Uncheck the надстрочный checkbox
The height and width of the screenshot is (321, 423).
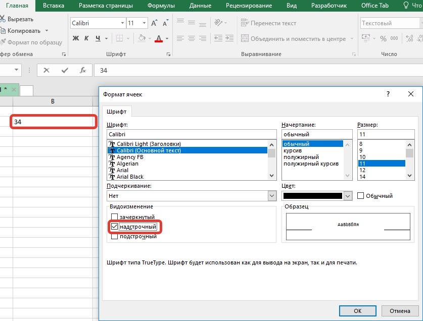pyautogui.click(x=115, y=227)
